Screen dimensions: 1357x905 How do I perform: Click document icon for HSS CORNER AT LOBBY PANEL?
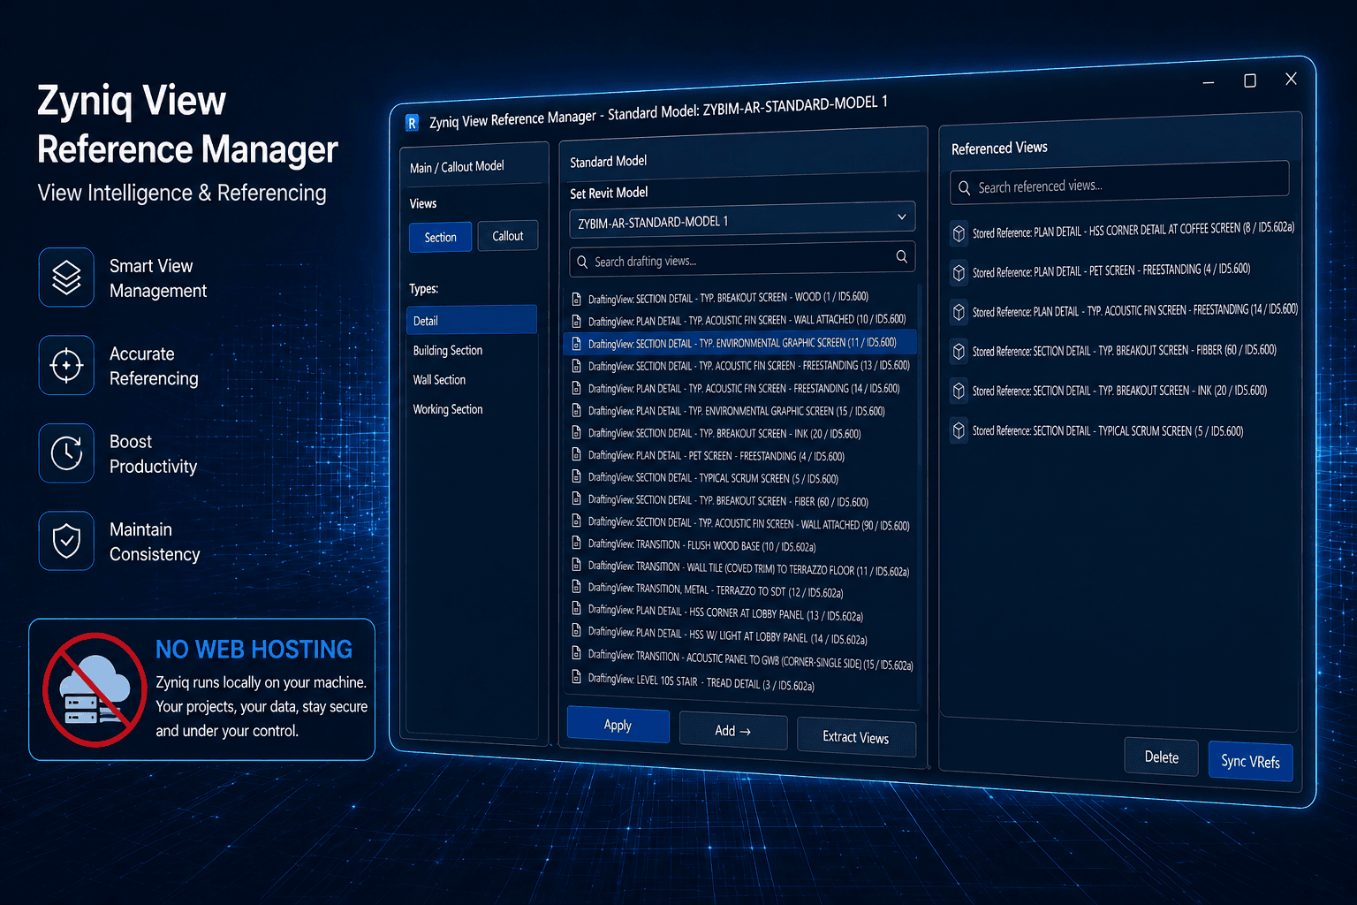pyautogui.click(x=577, y=609)
